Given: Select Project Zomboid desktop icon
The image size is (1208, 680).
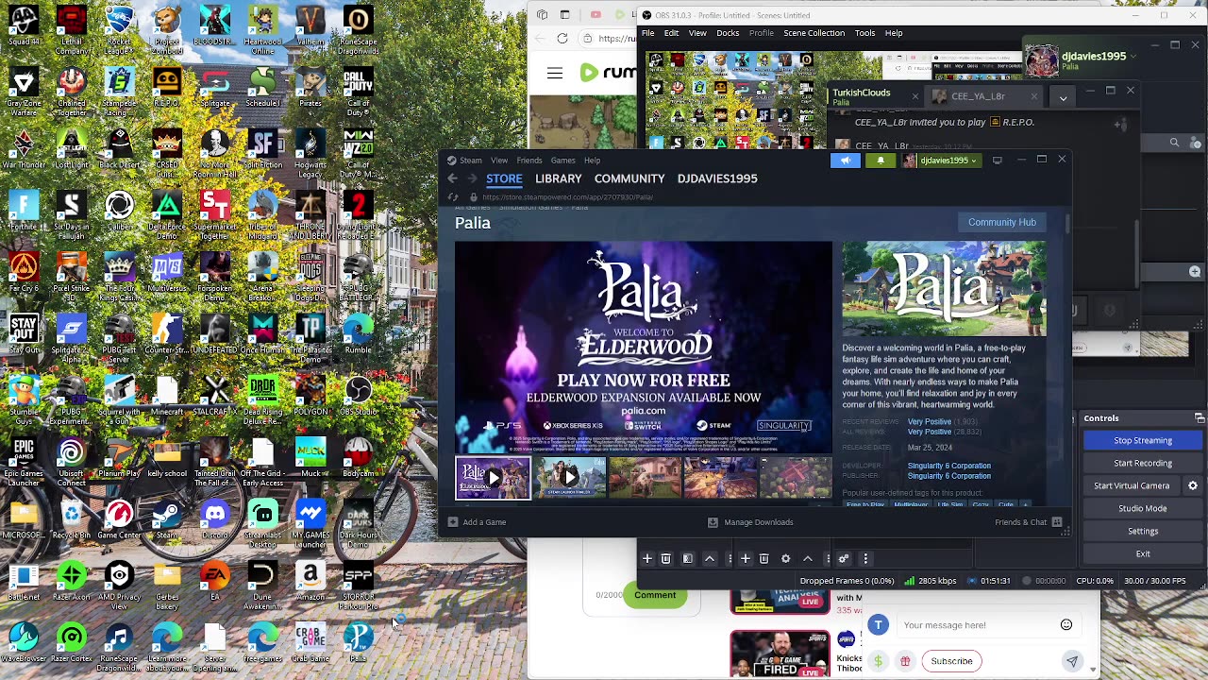Looking at the screenshot, I should pyautogui.click(x=167, y=28).
